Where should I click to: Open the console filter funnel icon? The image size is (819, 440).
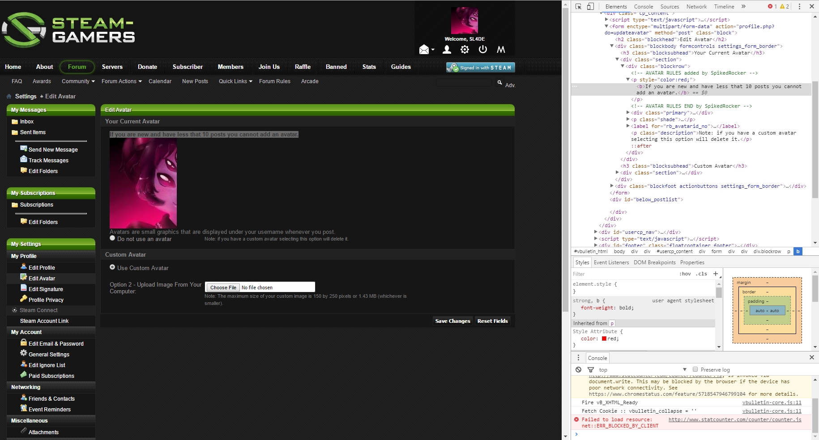591,369
